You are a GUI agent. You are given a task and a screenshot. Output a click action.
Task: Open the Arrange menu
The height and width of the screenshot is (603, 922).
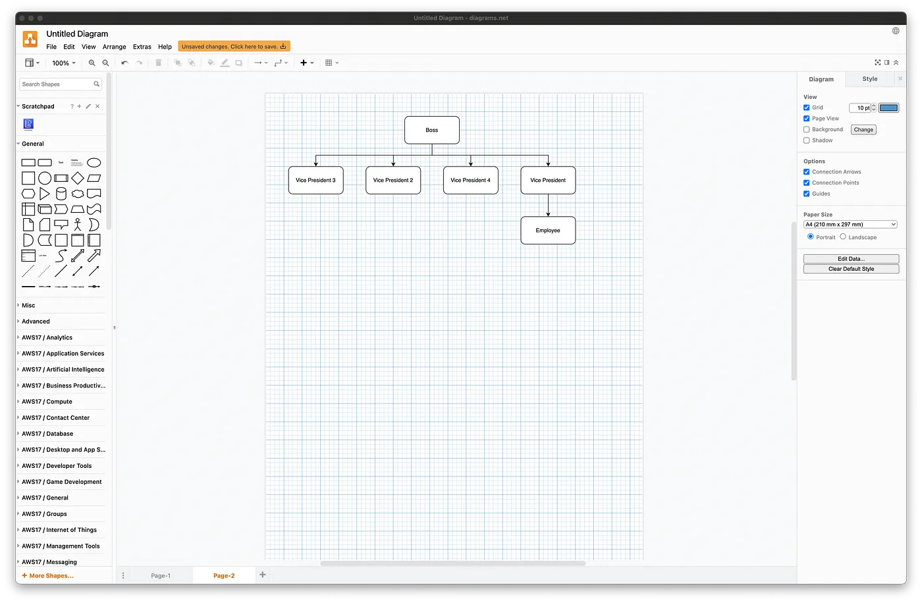[x=114, y=47]
